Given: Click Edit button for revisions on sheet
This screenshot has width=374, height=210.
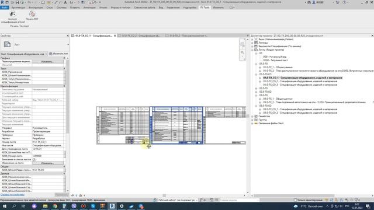Looking at the screenshot, I should pyautogui.click(x=48, y=163).
